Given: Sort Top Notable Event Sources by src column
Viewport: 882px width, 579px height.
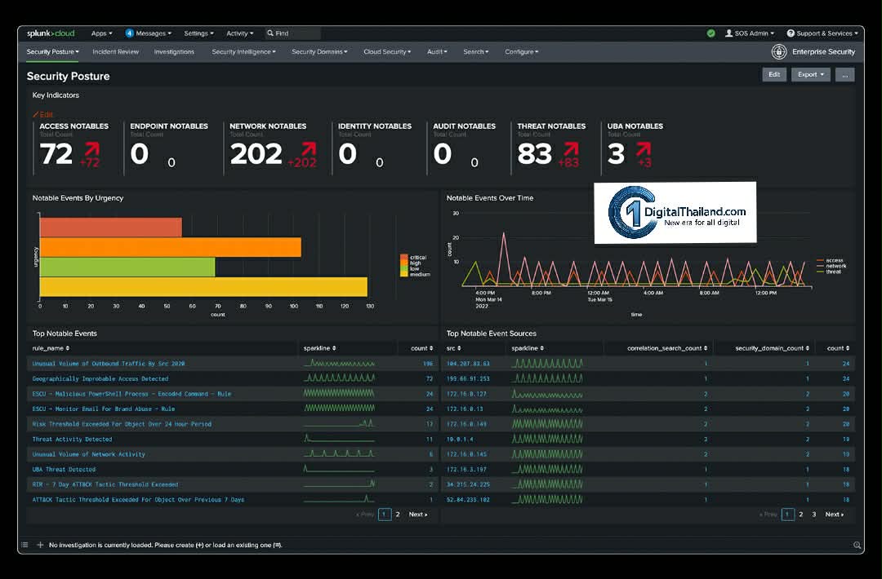Looking at the screenshot, I should pos(452,348).
